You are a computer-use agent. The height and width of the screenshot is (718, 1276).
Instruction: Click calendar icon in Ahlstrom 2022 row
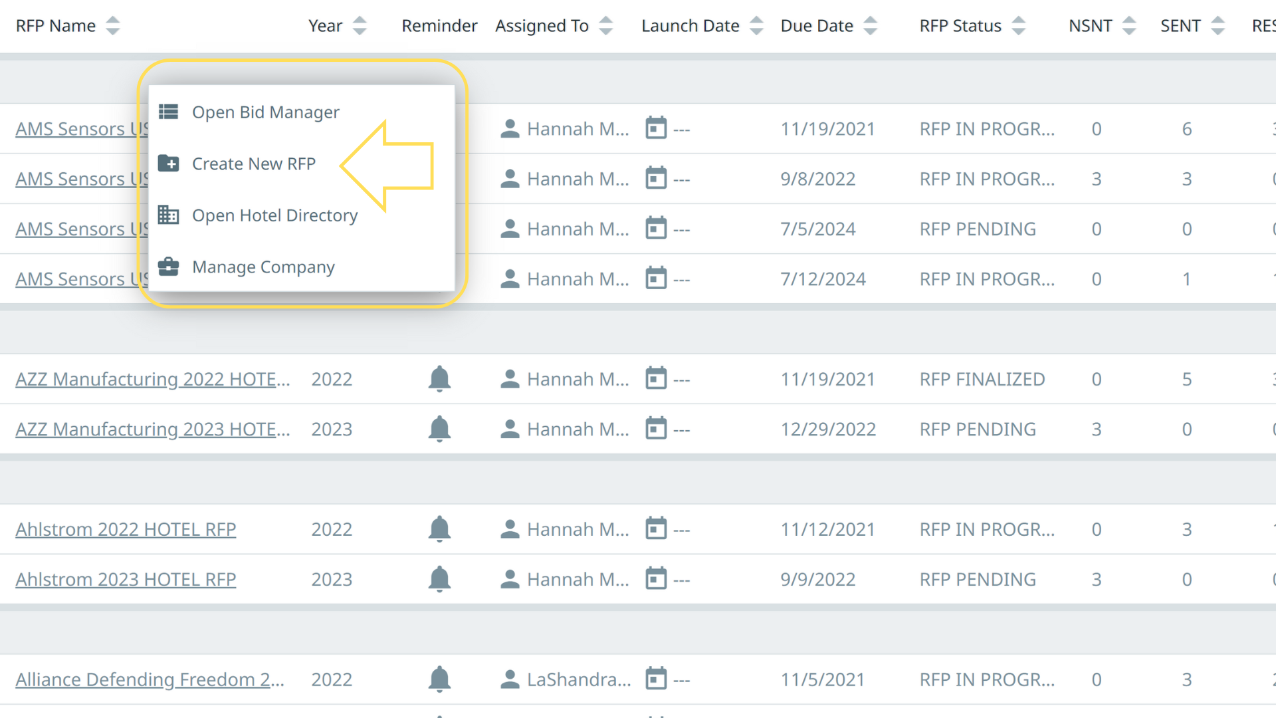pos(656,529)
